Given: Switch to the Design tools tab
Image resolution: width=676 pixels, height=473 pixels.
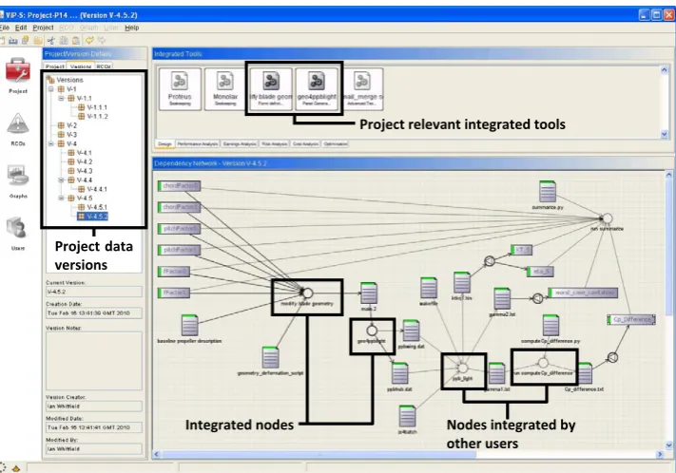Looking at the screenshot, I should click(164, 143).
